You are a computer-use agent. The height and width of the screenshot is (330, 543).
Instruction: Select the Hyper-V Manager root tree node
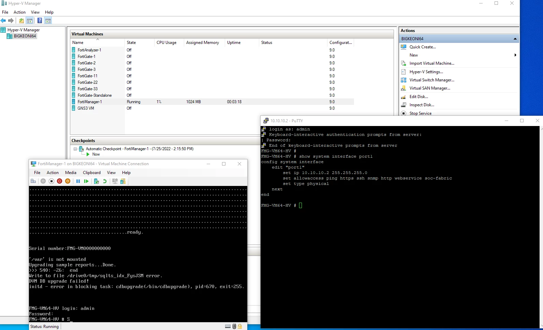click(24, 30)
